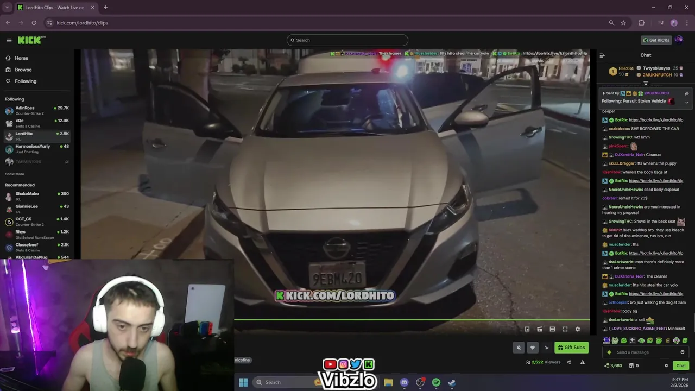
Task: Open Classybeef recommended channel
Action: (x=37, y=247)
